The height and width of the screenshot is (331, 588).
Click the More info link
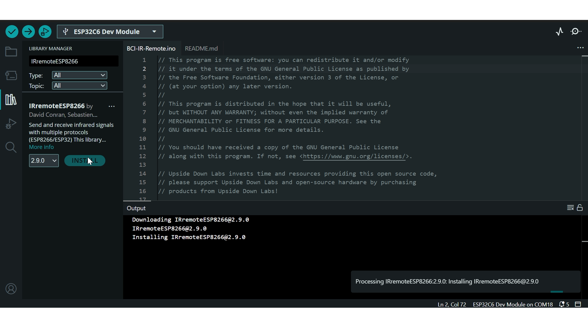pyautogui.click(x=41, y=147)
